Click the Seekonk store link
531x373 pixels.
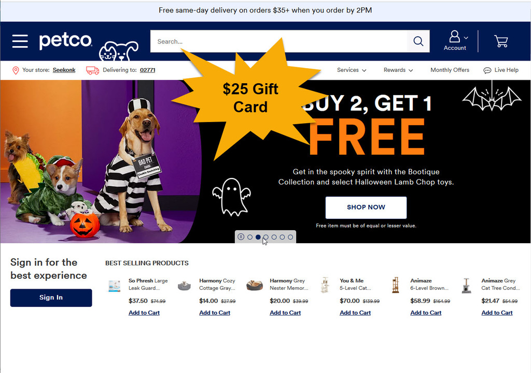pyautogui.click(x=64, y=70)
